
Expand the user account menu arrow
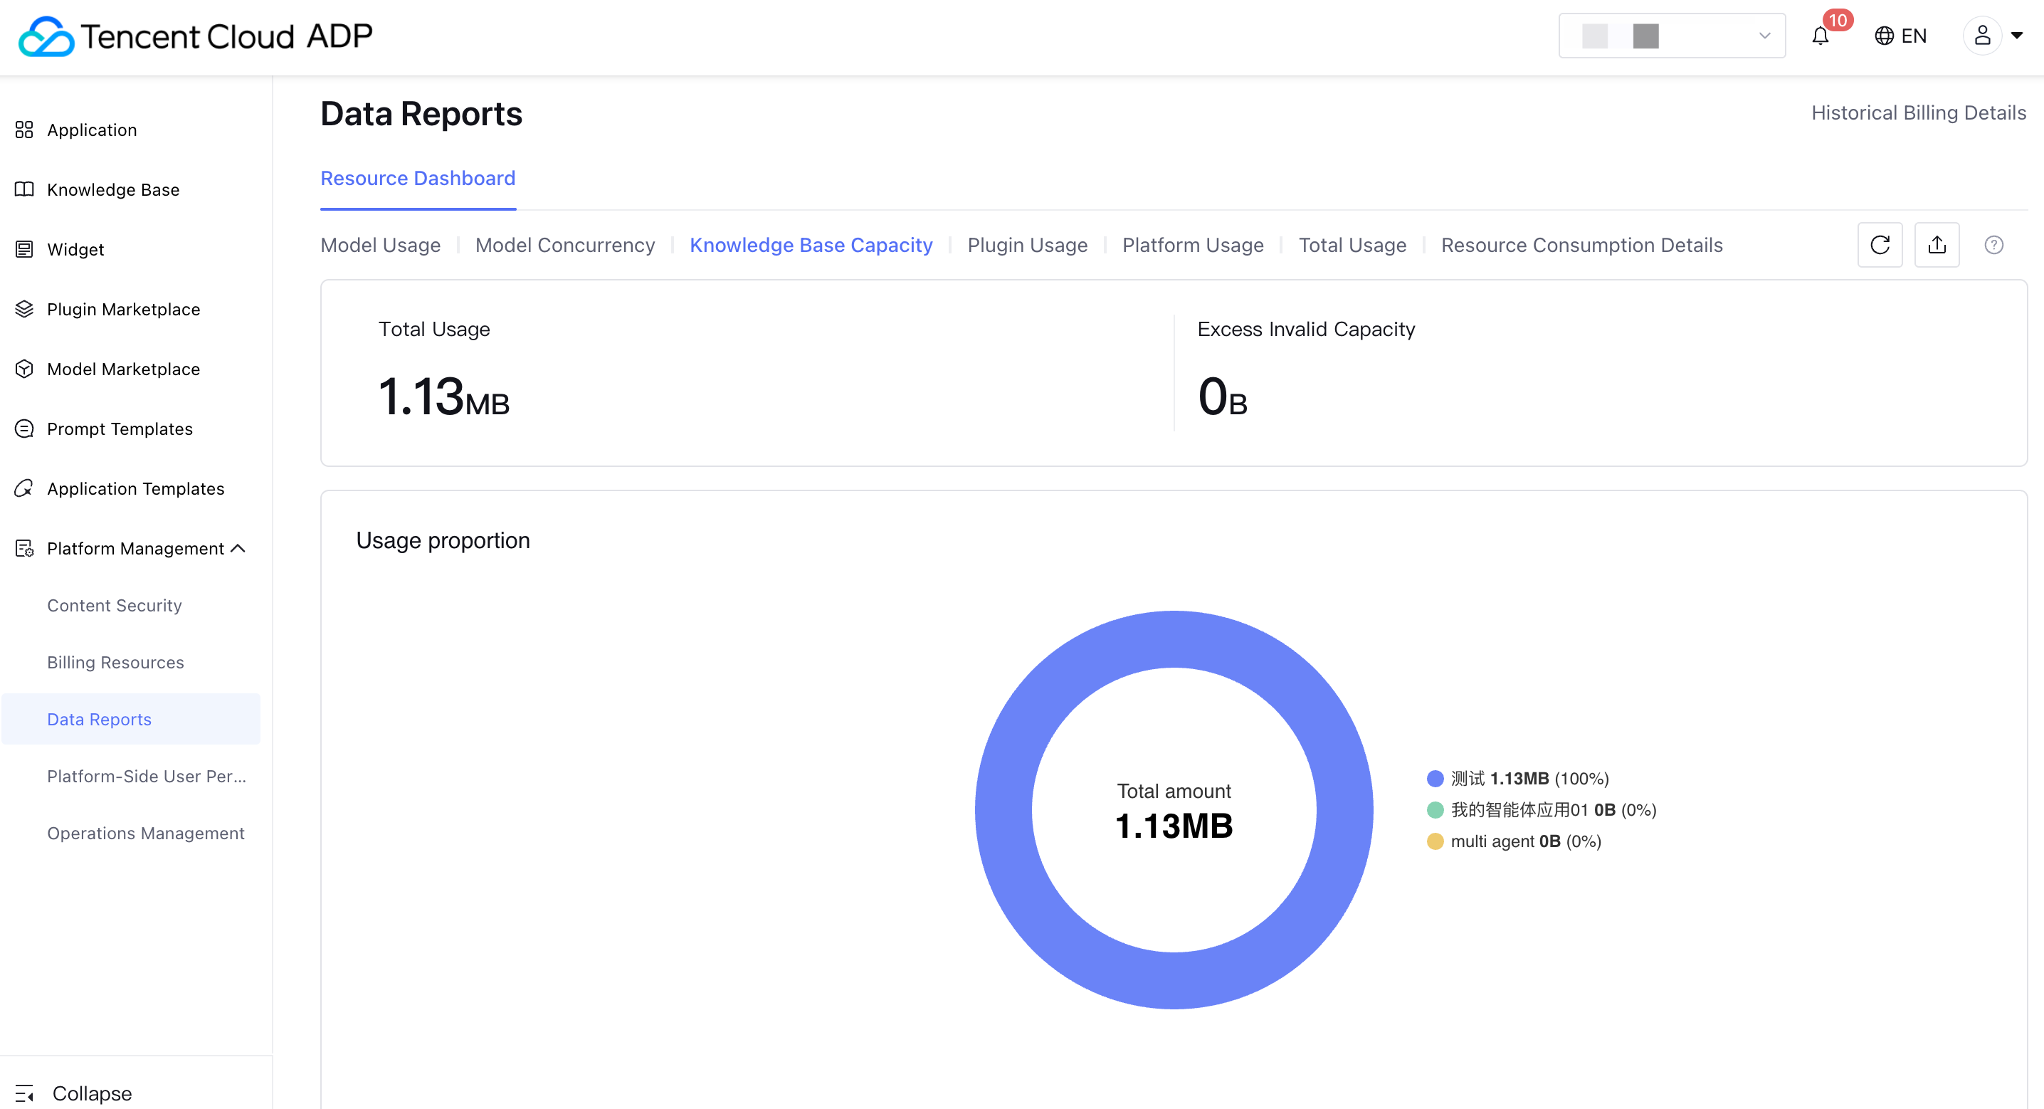[2016, 36]
